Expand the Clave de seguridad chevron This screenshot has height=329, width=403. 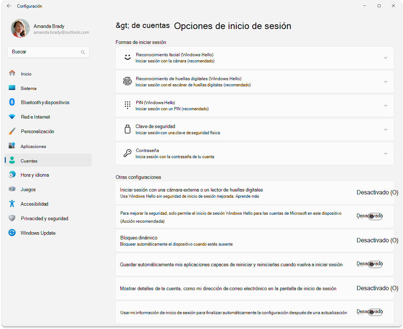(x=386, y=129)
